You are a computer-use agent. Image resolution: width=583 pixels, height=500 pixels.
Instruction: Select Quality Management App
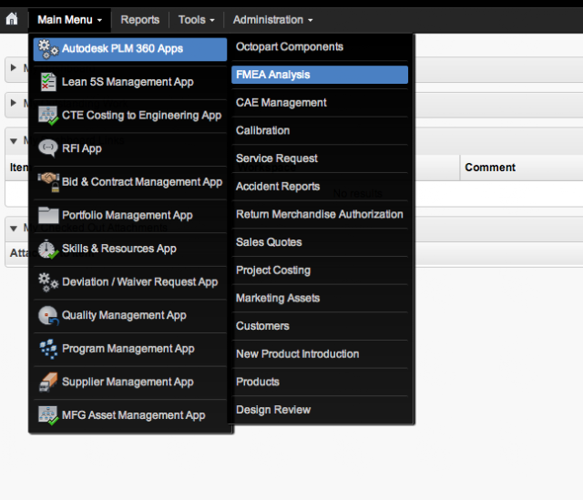click(x=130, y=315)
